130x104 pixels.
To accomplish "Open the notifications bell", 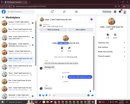I will 120,12.
